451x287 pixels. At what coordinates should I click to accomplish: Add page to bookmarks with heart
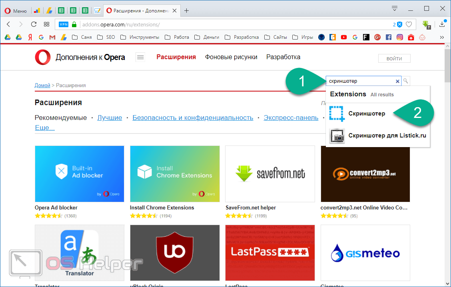click(409, 24)
